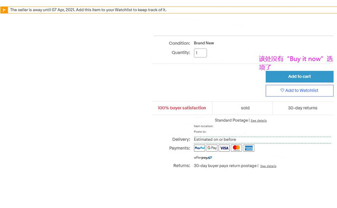Click inside the Quantity input field
The image size is (337, 208).
click(200, 53)
